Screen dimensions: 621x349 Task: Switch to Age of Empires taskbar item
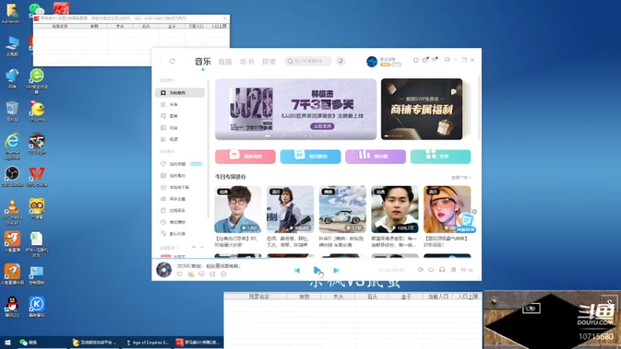147,343
